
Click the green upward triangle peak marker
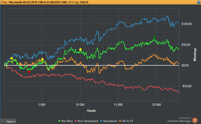pyautogui.click(x=154, y=37)
